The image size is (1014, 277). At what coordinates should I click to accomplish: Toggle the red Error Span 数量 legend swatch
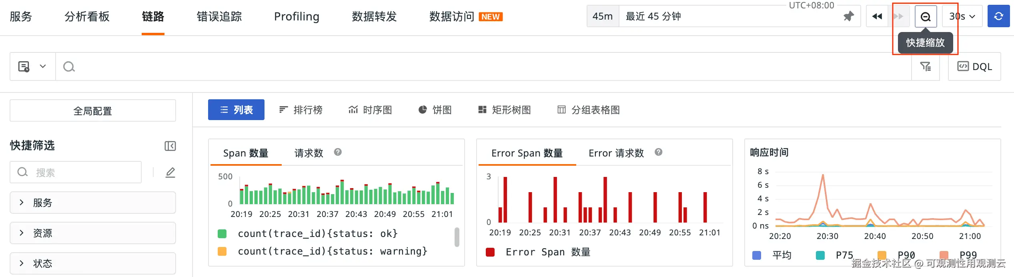pos(490,252)
